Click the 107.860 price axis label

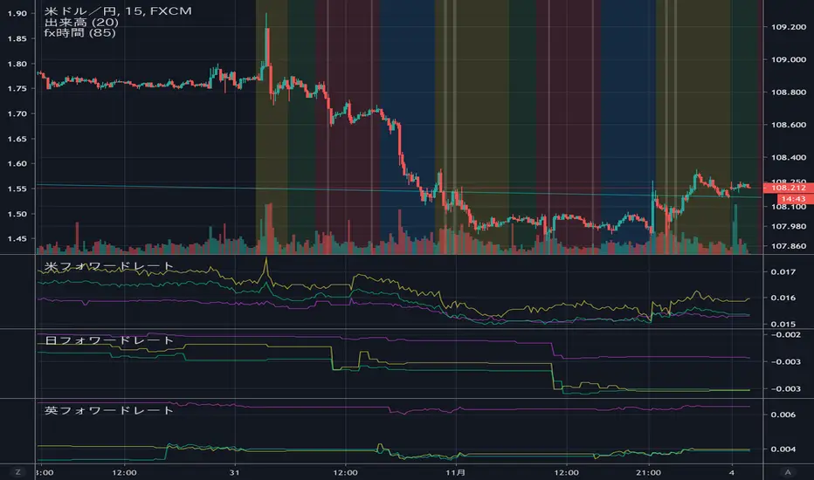(789, 246)
